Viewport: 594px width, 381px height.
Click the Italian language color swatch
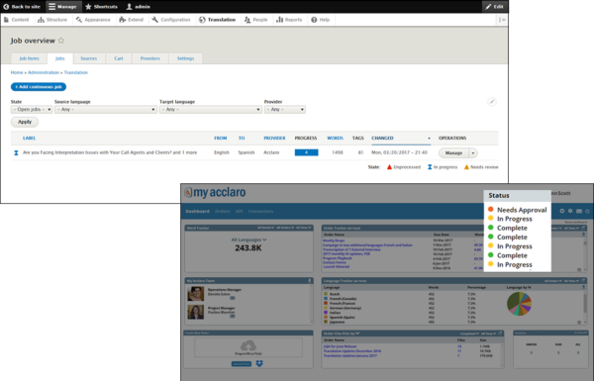326,313
